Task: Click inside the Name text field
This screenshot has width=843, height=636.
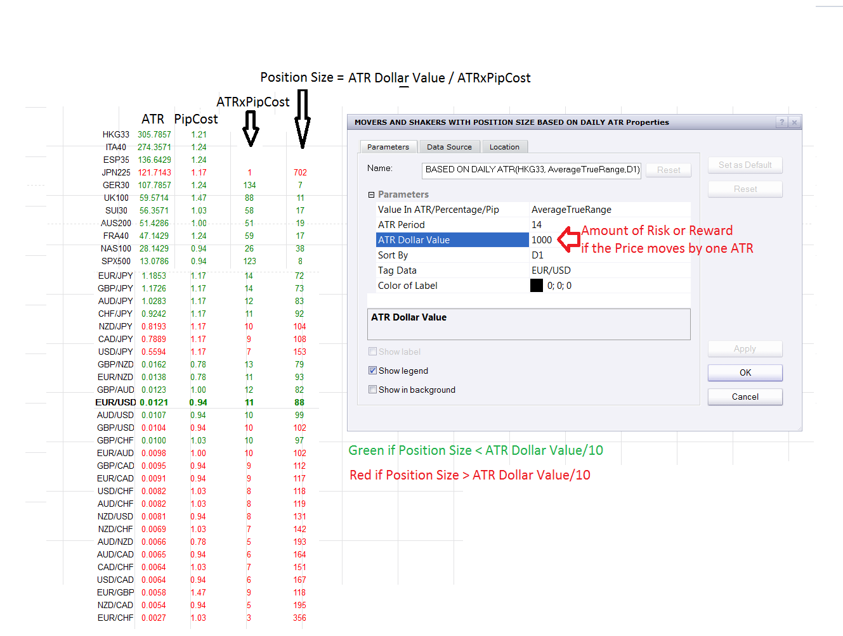Action: pos(532,170)
